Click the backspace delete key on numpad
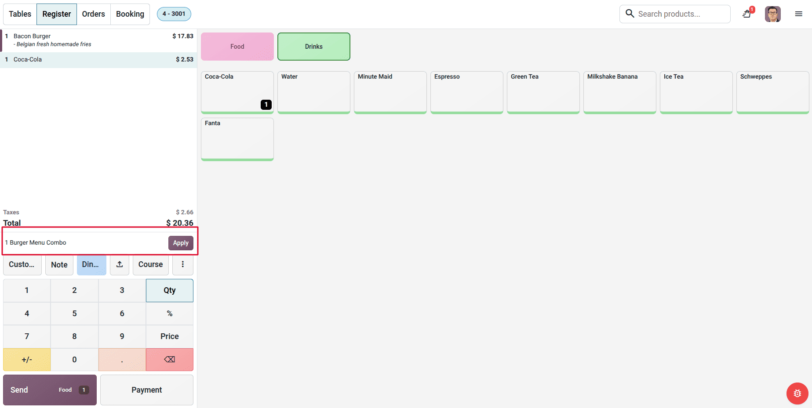Screen dimensions: 812x408 tap(170, 360)
